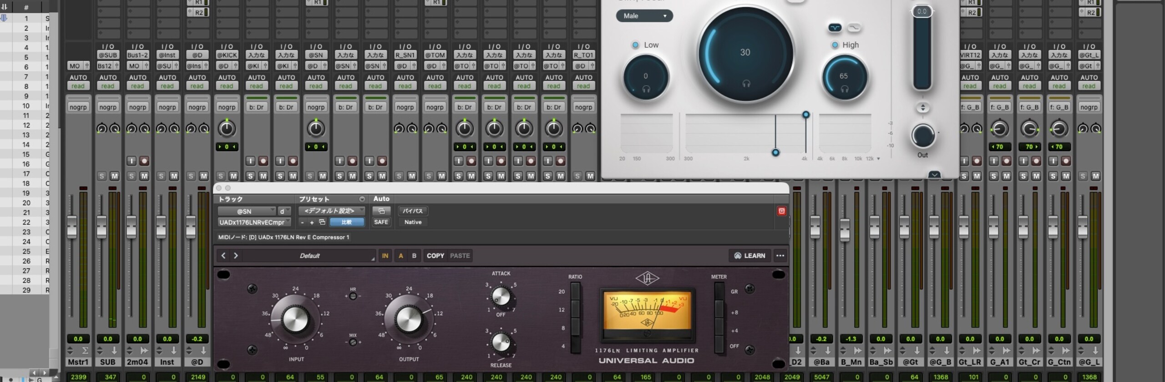The width and height of the screenshot is (1165, 382).
Task: Open group selector nogrp on Mstr1 strip
Action: (78, 107)
